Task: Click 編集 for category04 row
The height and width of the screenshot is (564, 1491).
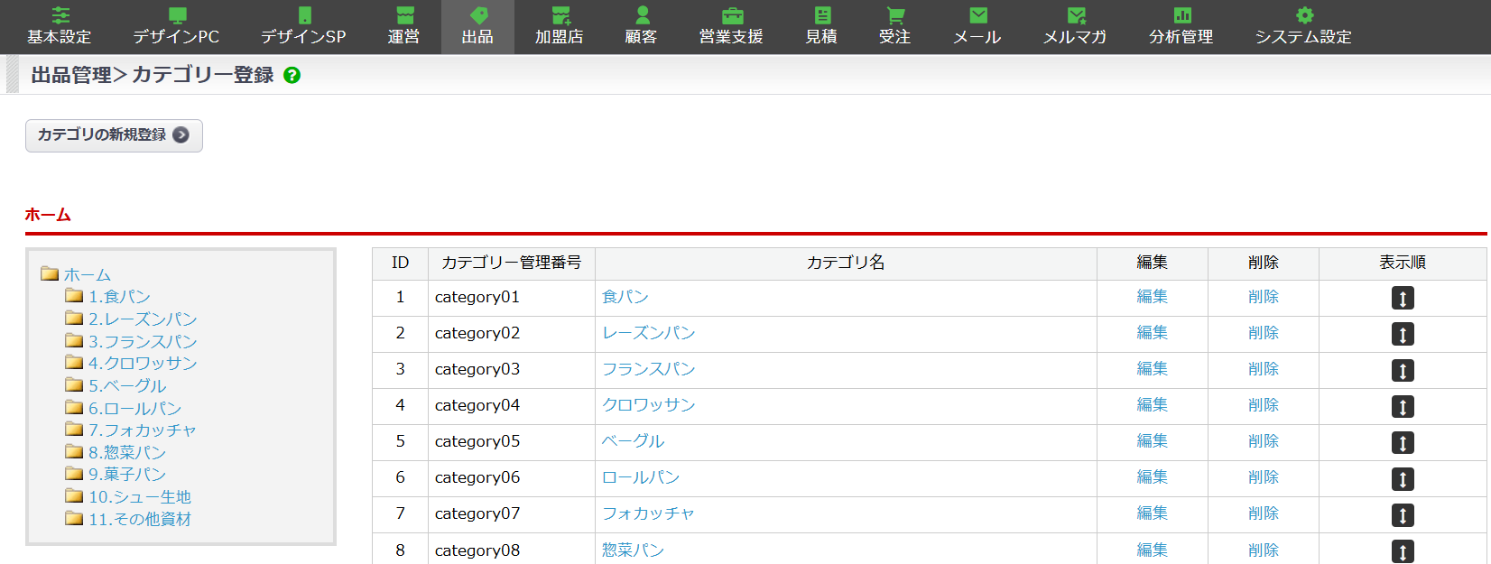Action: pyautogui.click(x=1153, y=405)
